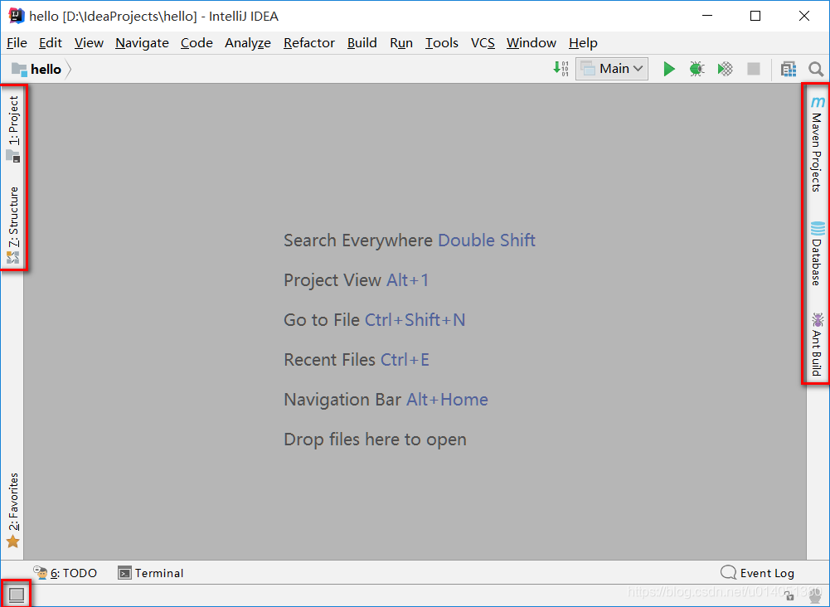The height and width of the screenshot is (607, 830).
Task: Click the Navigation Bar Alt+Home hint
Action: tap(386, 400)
